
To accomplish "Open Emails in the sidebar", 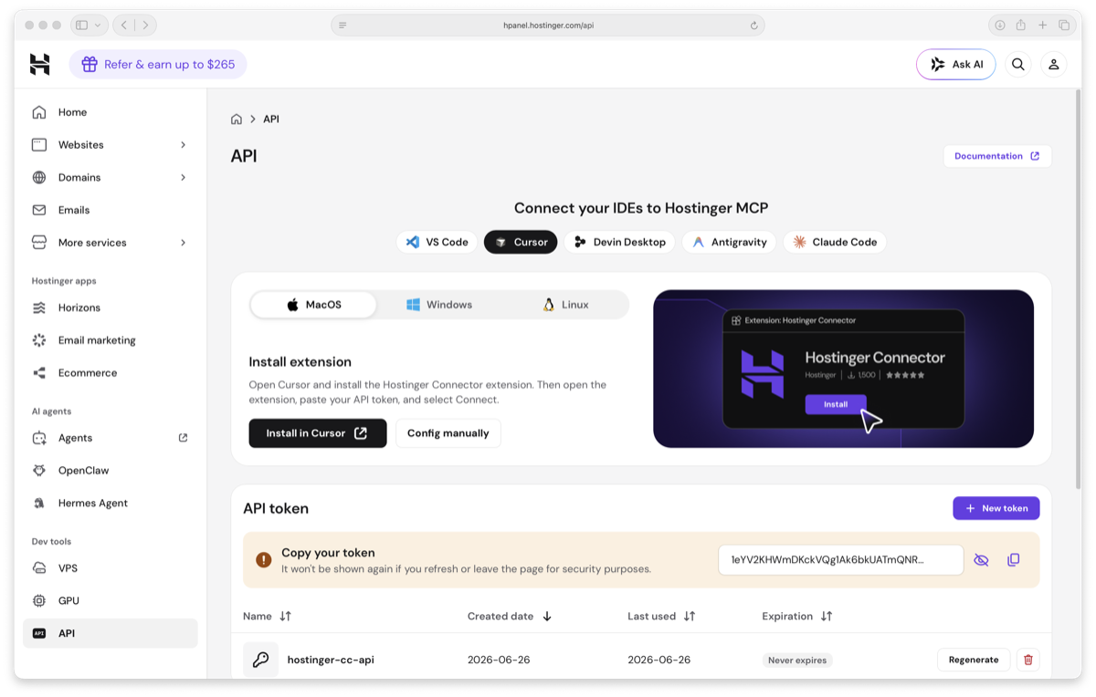I will click(x=111, y=210).
